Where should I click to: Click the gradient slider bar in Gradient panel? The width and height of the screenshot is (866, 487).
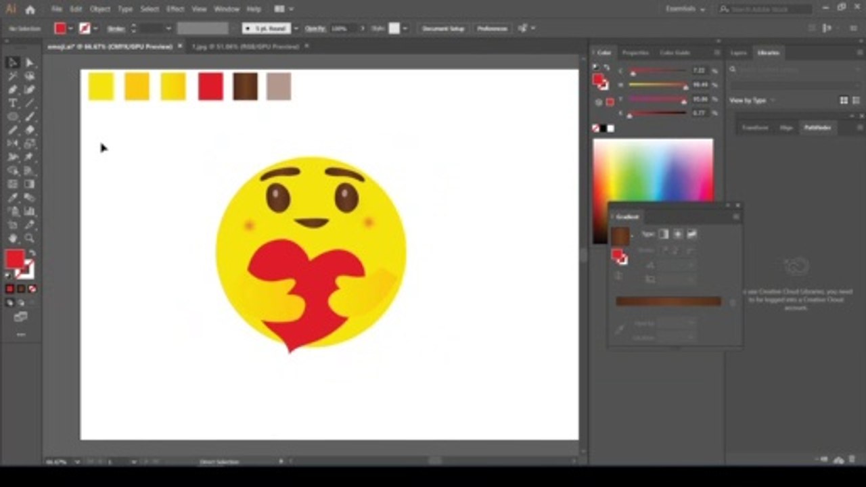pyautogui.click(x=668, y=302)
